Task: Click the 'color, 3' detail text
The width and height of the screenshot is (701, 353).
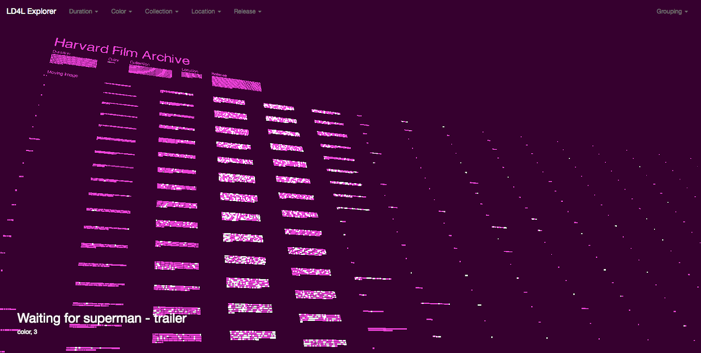Action: 27,332
